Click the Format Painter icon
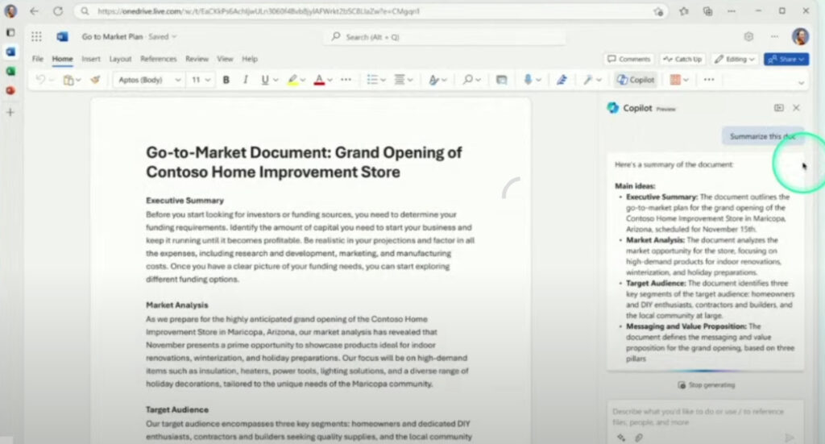 [95, 80]
